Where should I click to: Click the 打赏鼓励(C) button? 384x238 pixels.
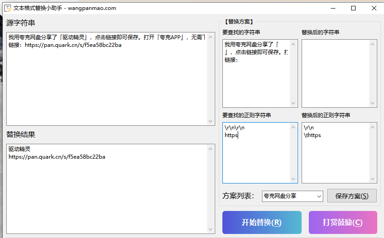(343, 222)
